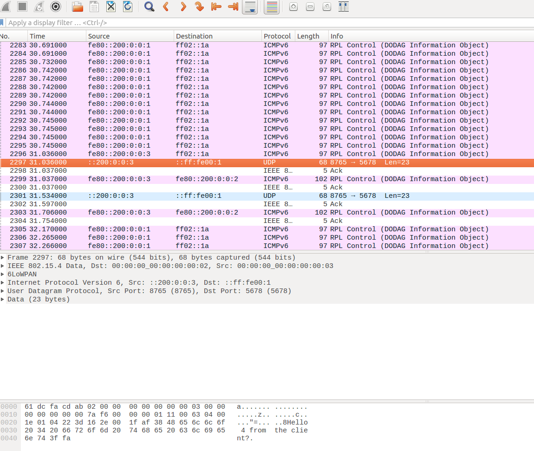Stop the running packet capture
534x451 pixels.
tap(22, 6)
